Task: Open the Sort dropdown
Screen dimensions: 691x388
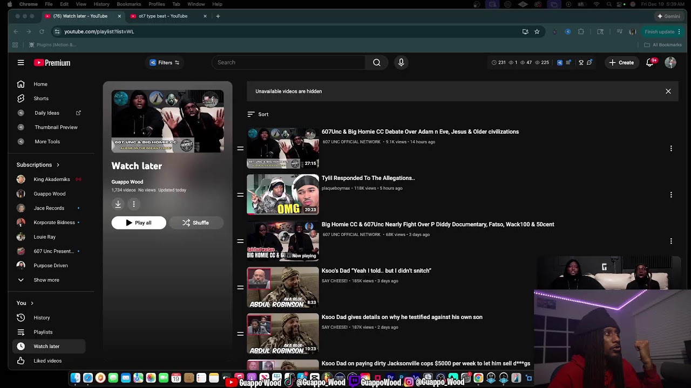Action: point(258,114)
